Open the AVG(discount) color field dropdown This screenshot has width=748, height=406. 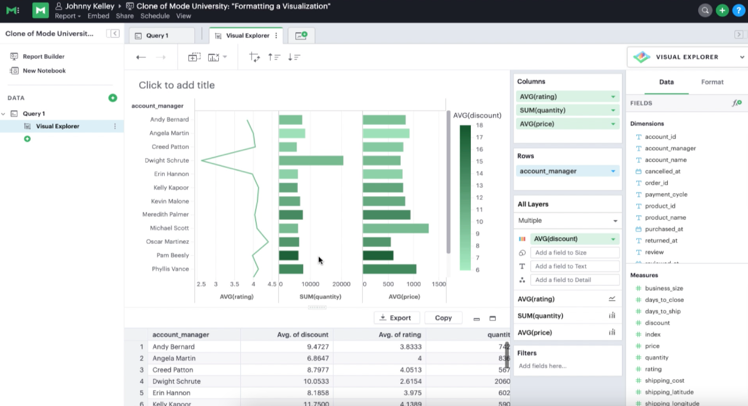click(x=612, y=238)
